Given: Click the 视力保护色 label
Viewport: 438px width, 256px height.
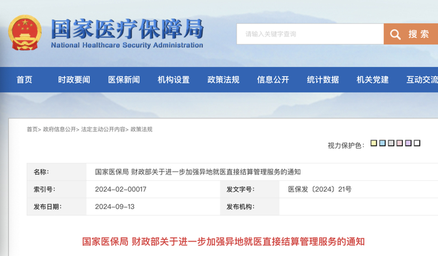Looking at the screenshot, I should pos(346,145).
